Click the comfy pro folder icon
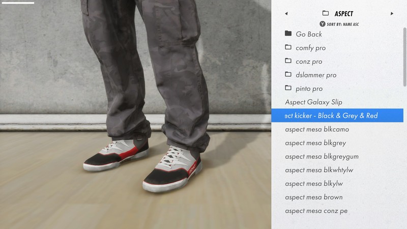 point(288,47)
